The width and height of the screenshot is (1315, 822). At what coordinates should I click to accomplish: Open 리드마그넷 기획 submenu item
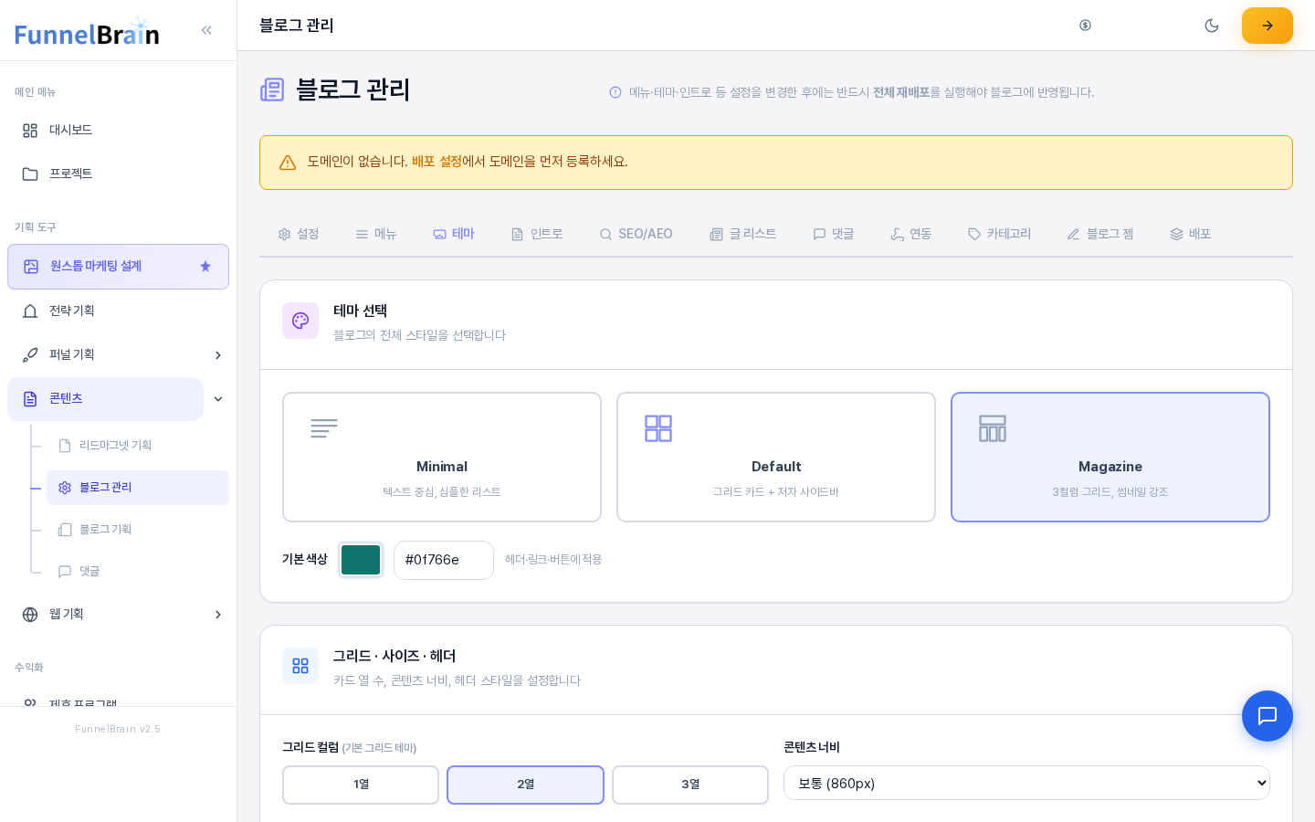(138, 446)
